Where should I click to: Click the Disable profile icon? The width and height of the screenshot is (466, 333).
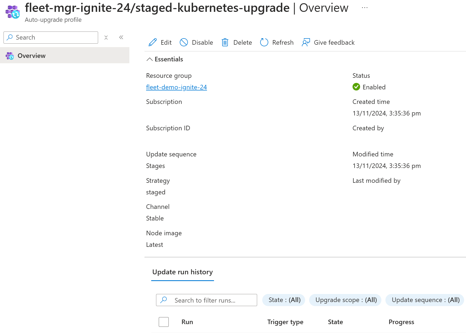184,43
